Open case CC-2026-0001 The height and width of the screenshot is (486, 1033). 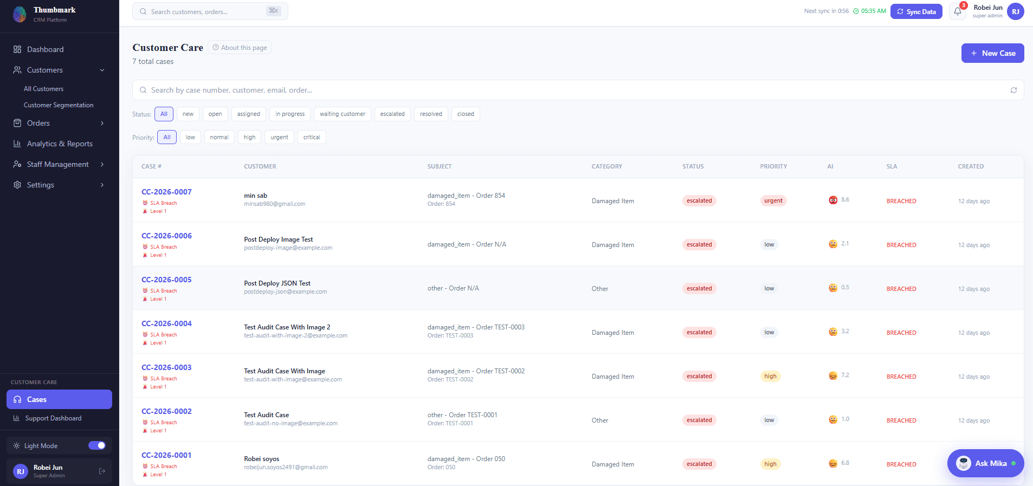coord(166,455)
